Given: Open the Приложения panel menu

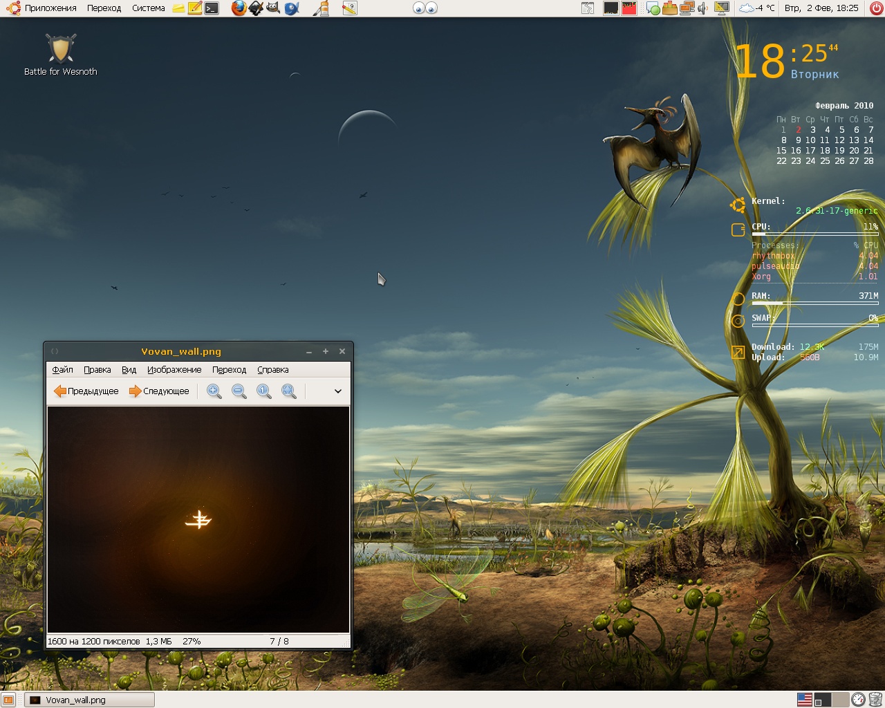Looking at the screenshot, I should [x=50, y=8].
